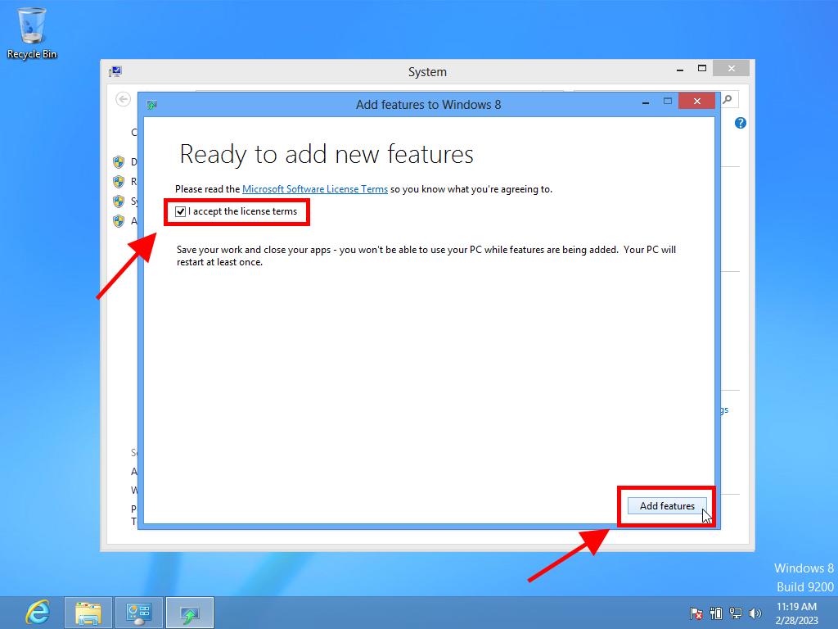838x629 pixels.
Task: Open File Explorer from the taskbar
Action: 88,612
